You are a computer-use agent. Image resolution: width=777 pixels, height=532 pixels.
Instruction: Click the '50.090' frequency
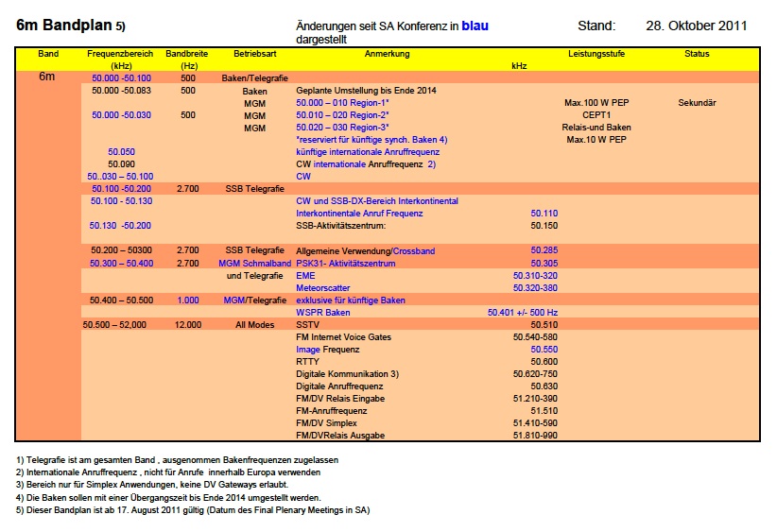pyautogui.click(x=121, y=164)
